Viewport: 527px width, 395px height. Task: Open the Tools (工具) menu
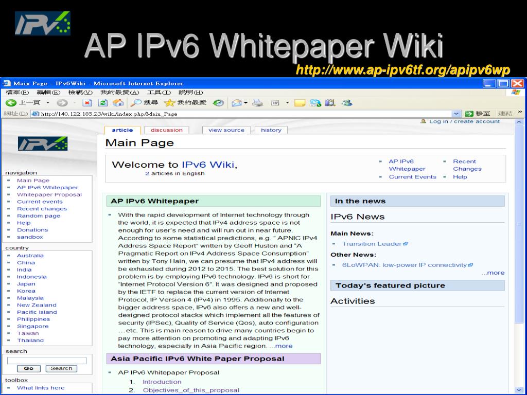[x=159, y=93]
